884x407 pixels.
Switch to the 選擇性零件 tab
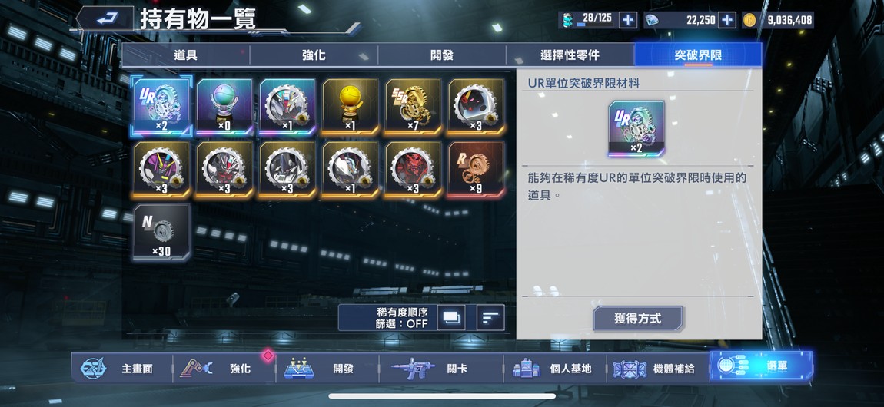click(x=570, y=55)
